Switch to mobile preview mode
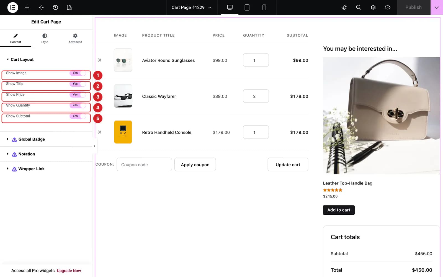The image size is (443, 277). 264,7
